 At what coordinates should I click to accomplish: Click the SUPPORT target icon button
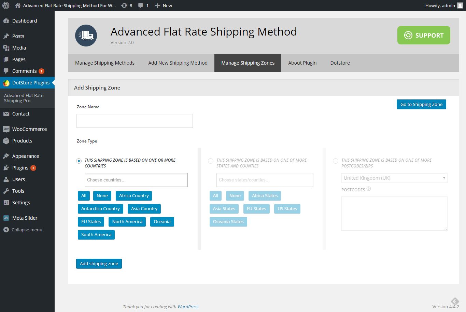coord(408,35)
